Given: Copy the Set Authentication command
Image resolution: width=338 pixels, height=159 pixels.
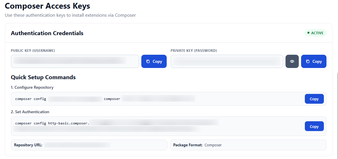Looking at the screenshot, I should 314,126.
